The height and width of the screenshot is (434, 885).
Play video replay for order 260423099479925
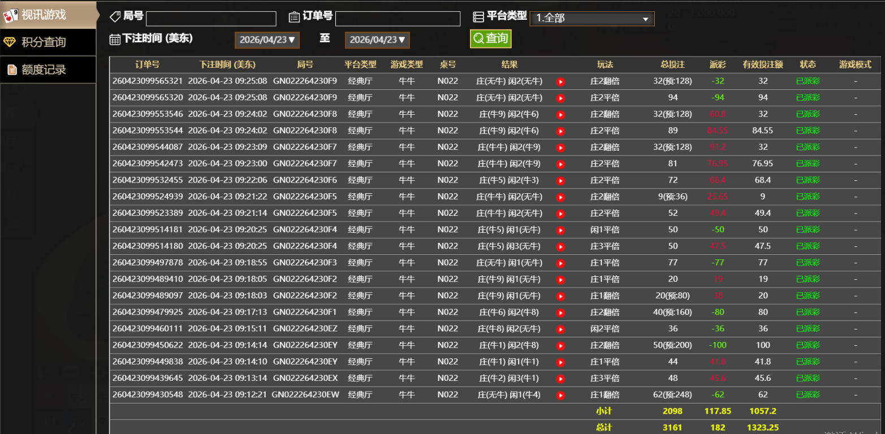560,313
